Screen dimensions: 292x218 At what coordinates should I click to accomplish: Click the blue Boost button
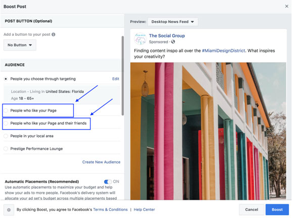(277, 209)
